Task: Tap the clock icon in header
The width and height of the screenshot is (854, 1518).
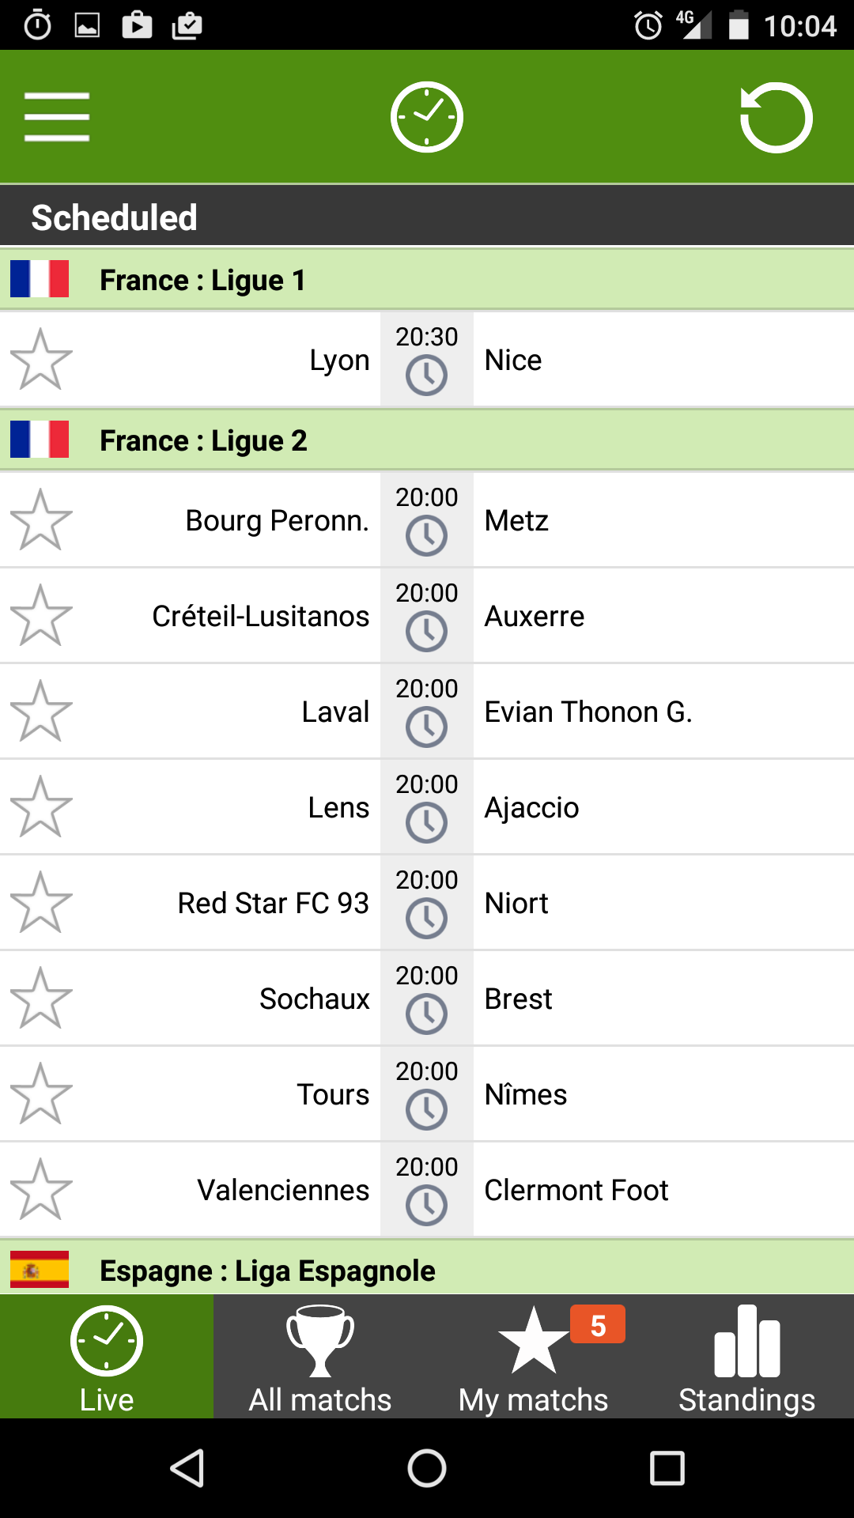Action: click(x=426, y=117)
